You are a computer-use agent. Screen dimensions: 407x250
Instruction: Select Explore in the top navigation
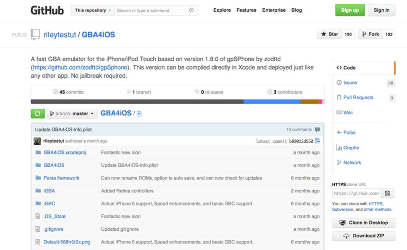(222, 10)
